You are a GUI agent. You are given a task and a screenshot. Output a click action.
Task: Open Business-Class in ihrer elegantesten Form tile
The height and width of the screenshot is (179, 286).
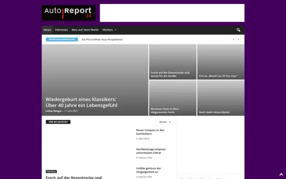tap(173, 98)
